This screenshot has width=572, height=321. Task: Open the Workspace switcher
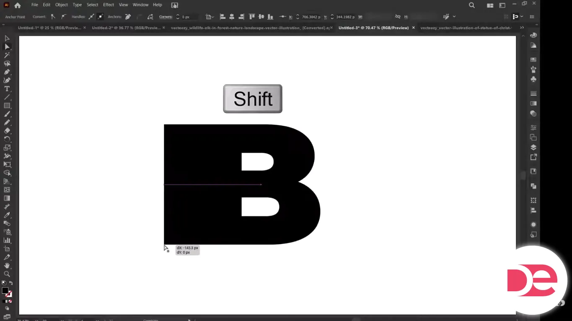502,5
